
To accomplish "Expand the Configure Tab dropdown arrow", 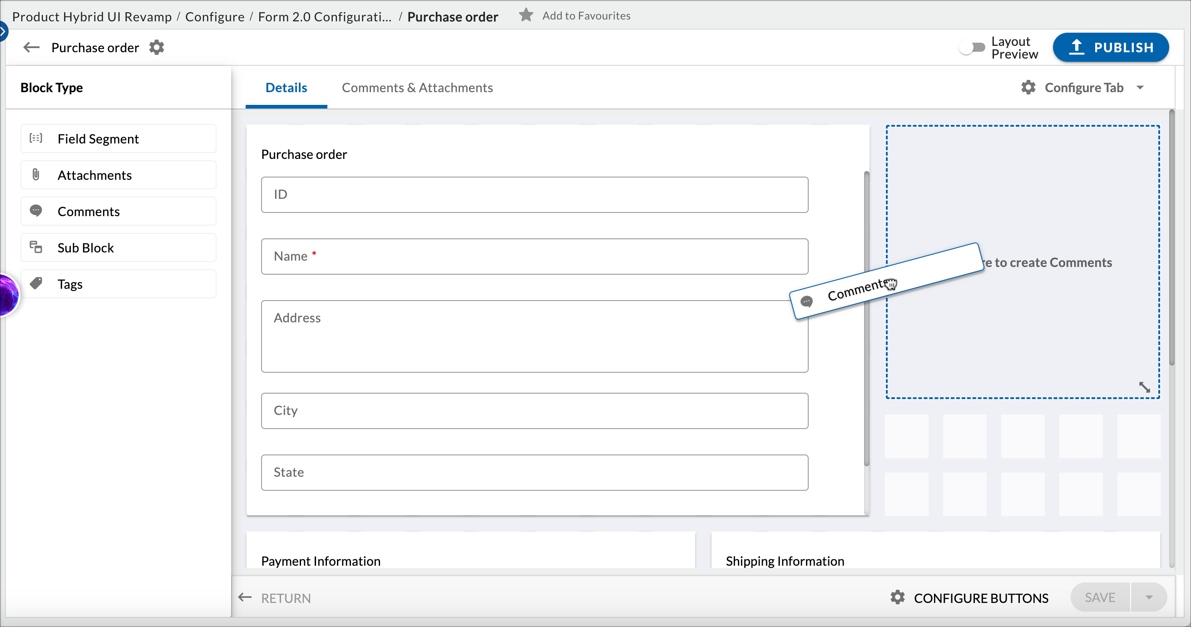I will (1140, 87).
